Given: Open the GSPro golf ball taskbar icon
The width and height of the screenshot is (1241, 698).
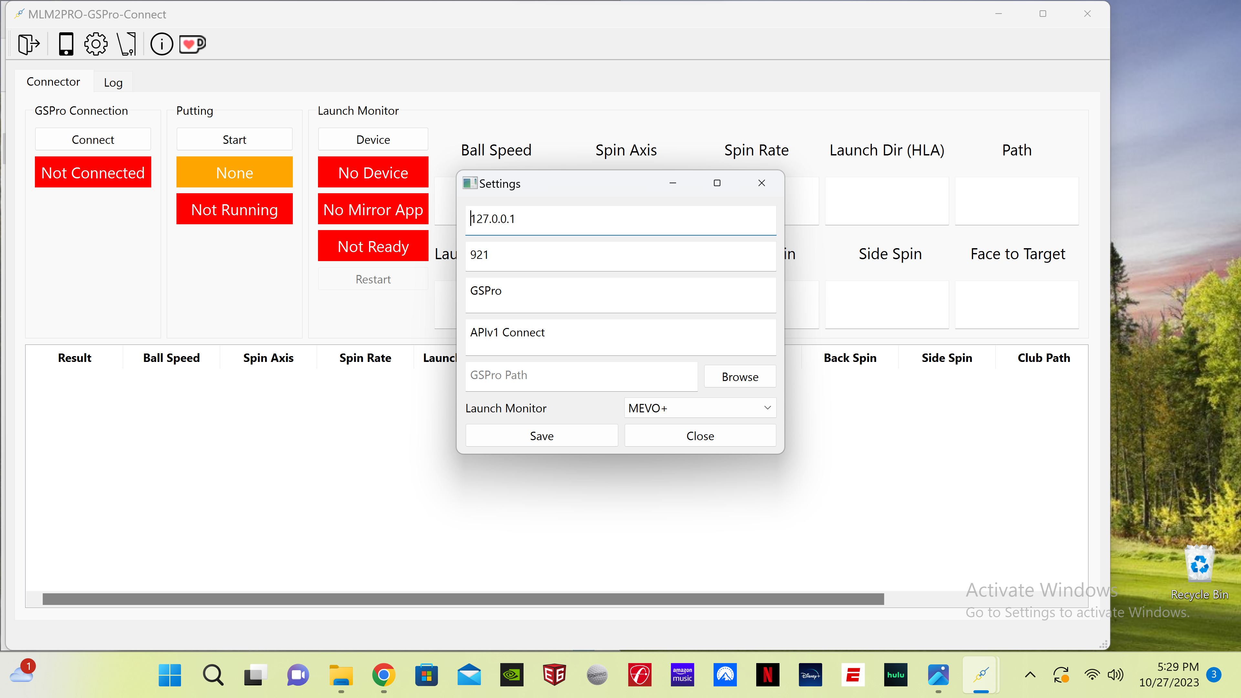Looking at the screenshot, I should click(x=597, y=675).
